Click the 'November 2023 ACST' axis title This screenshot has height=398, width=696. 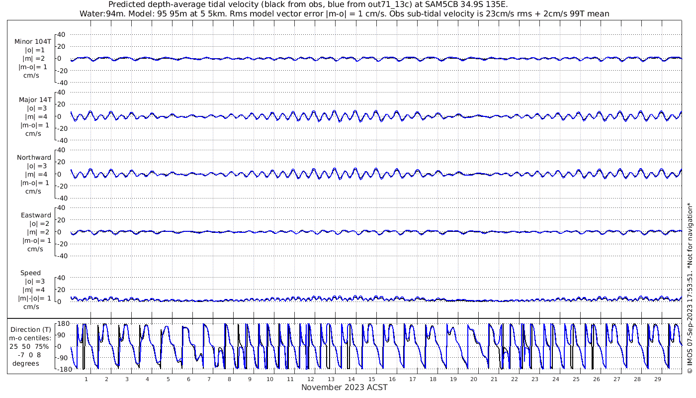[345, 387]
